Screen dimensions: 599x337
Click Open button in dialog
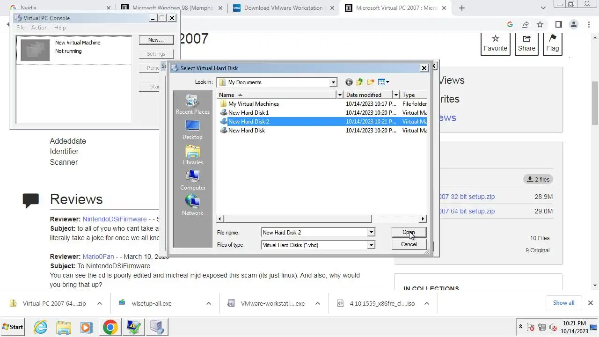[x=409, y=232]
